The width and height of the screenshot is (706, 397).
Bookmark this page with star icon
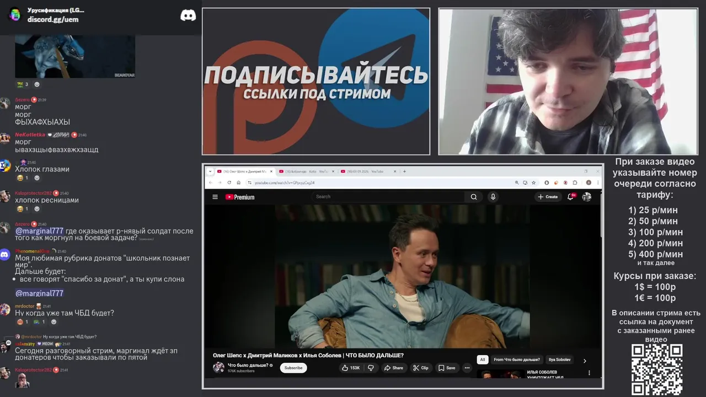pyautogui.click(x=533, y=183)
